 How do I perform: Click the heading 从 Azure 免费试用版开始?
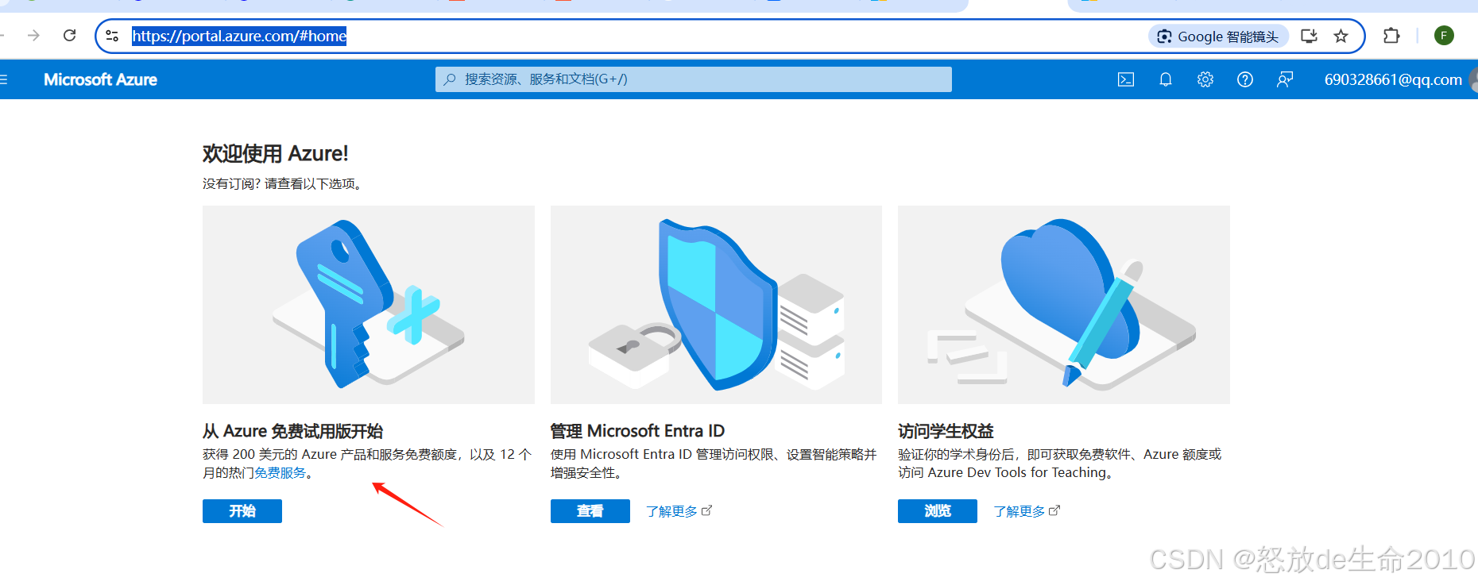point(292,431)
